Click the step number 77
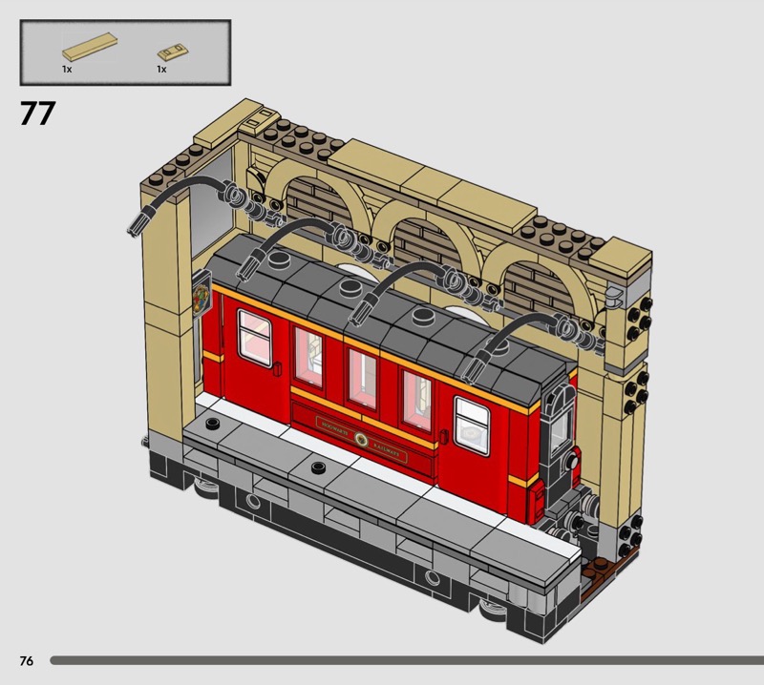This screenshot has width=764, height=685. point(37,114)
